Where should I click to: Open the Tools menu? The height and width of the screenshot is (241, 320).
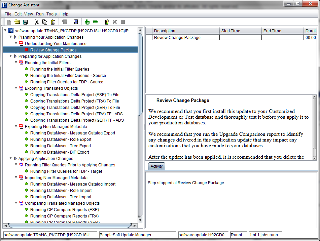tap(51, 14)
